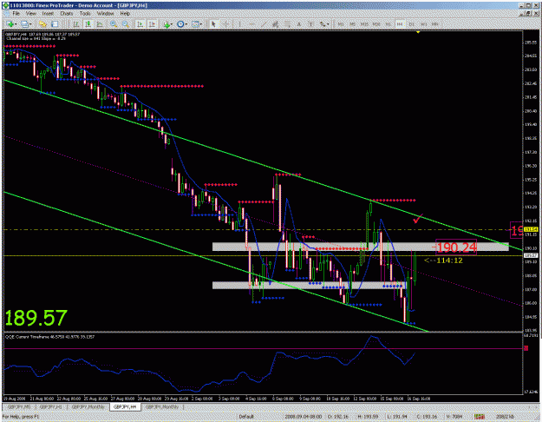Expand the Profiles dropdown arrow

point(30,24)
